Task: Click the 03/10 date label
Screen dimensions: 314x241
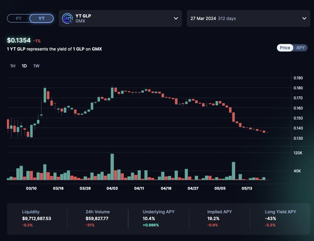Action: coord(31,188)
